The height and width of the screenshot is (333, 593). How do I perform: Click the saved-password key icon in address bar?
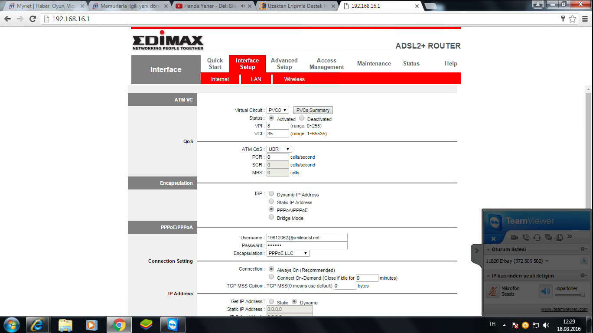pos(563,19)
